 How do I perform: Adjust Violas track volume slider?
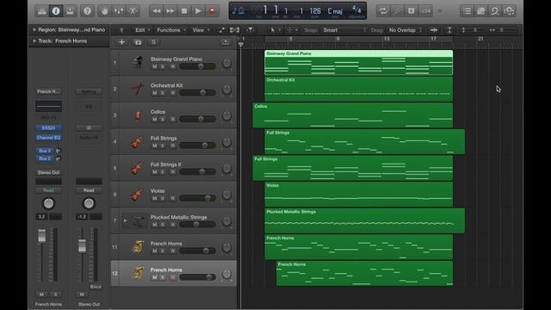pyautogui.click(x=197, y=198)
